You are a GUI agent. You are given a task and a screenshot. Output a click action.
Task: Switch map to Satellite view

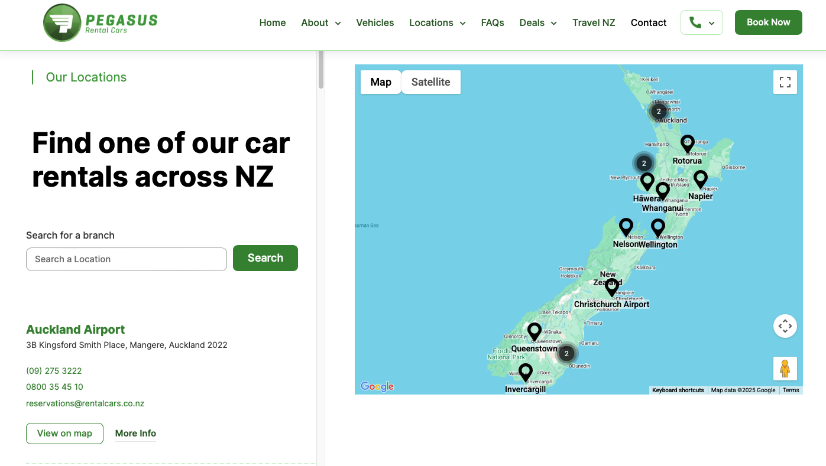(x=431, y=82)
